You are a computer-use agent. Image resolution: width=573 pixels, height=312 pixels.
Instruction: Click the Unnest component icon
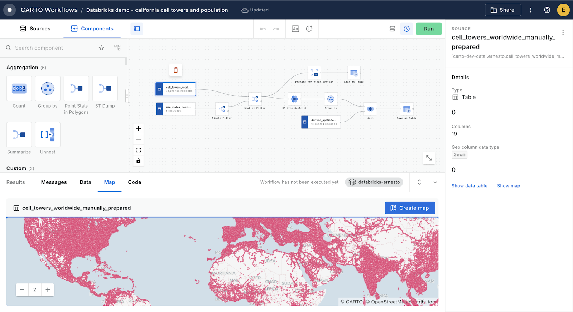pos(48,134)
